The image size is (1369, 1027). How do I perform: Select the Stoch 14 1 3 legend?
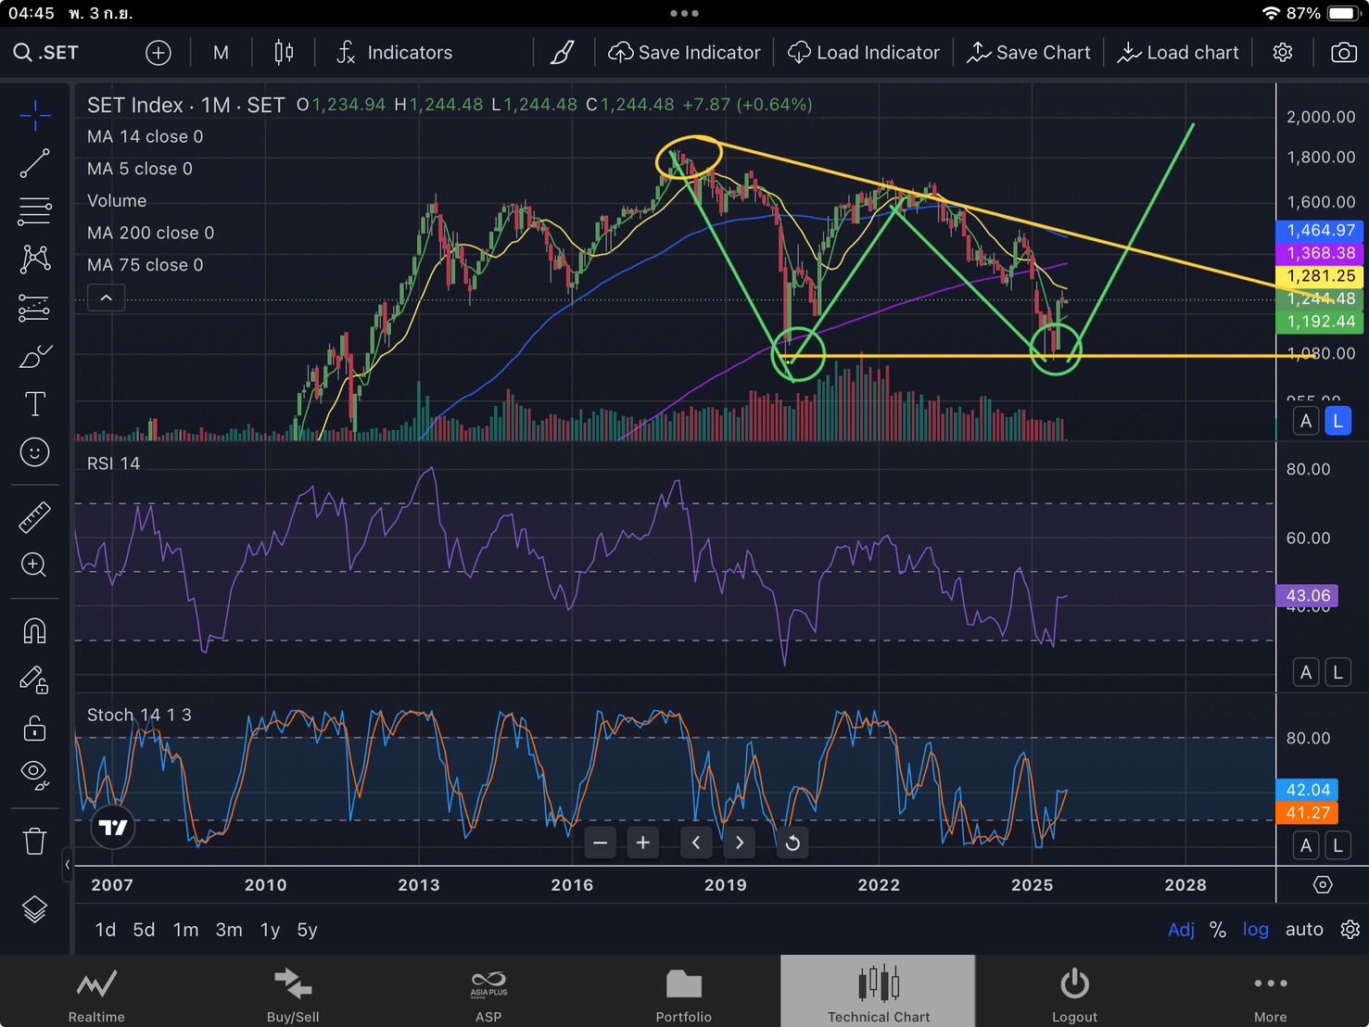pos(139,715)
